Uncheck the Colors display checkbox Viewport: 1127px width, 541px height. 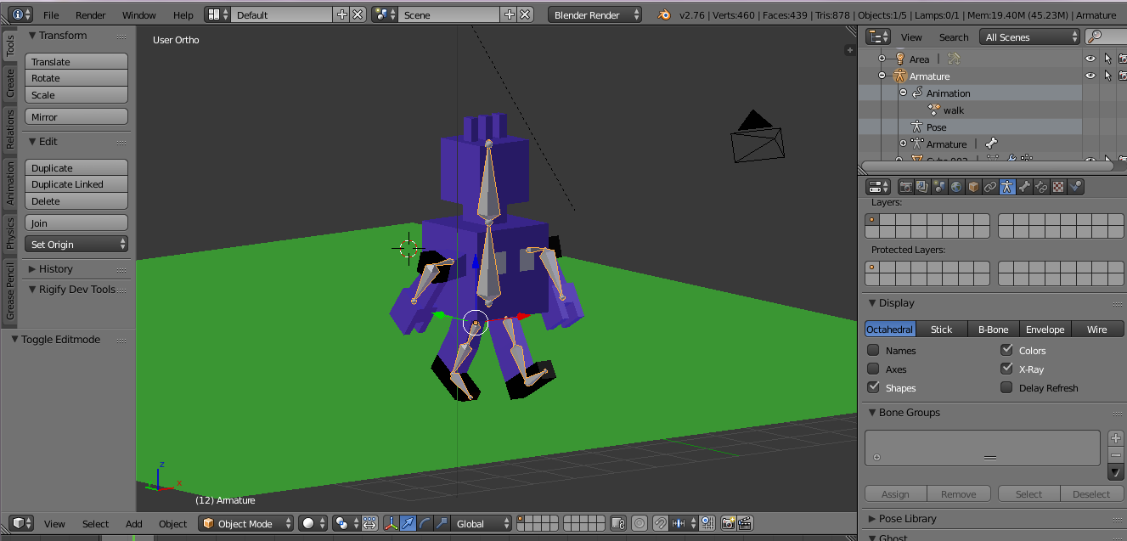pos(1006,350)
